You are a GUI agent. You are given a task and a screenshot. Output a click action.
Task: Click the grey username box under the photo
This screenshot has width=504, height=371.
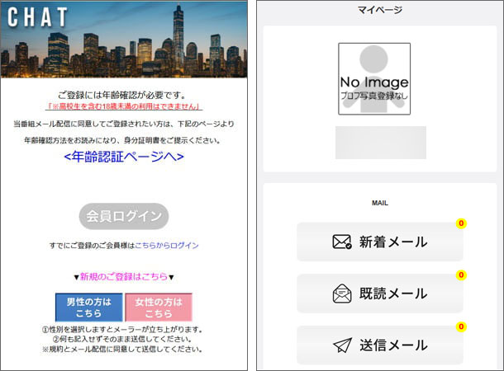(381, 143)
